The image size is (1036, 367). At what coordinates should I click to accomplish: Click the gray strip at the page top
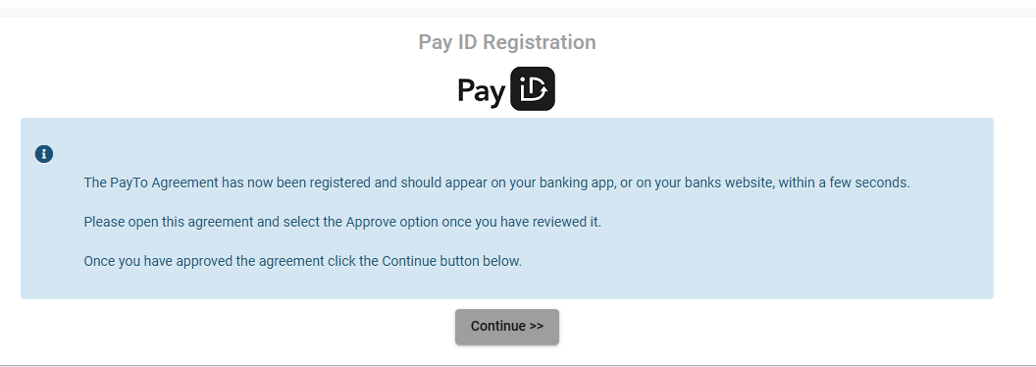coord(518,11)
